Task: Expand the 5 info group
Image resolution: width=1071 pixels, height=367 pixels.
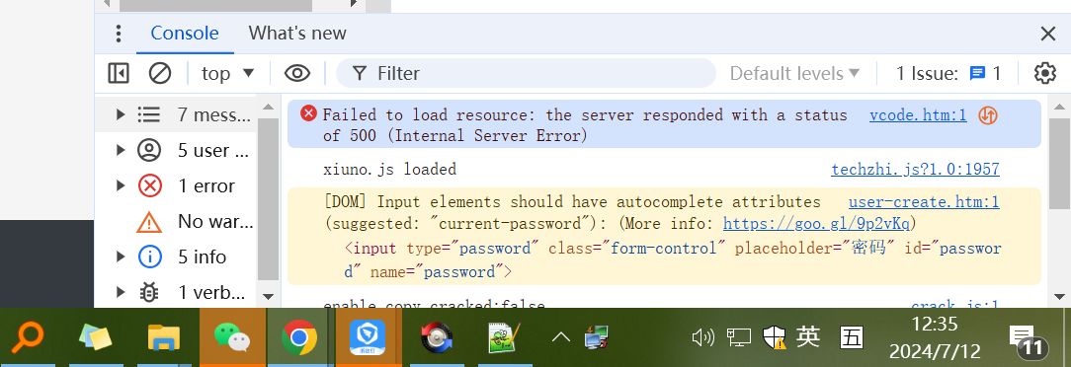Action: (121, 257)
